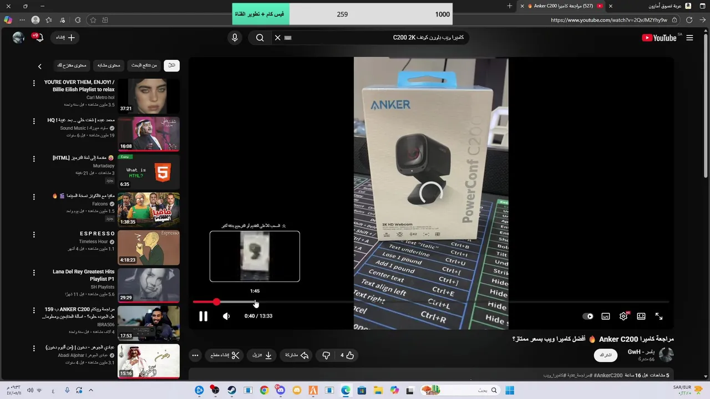Start voice search with microphone
Image resolution: width=710 pixels, height=399 pixels.
235,38
